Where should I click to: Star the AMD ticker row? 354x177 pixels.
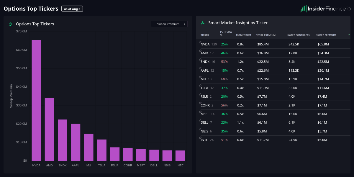coord(200,51)
